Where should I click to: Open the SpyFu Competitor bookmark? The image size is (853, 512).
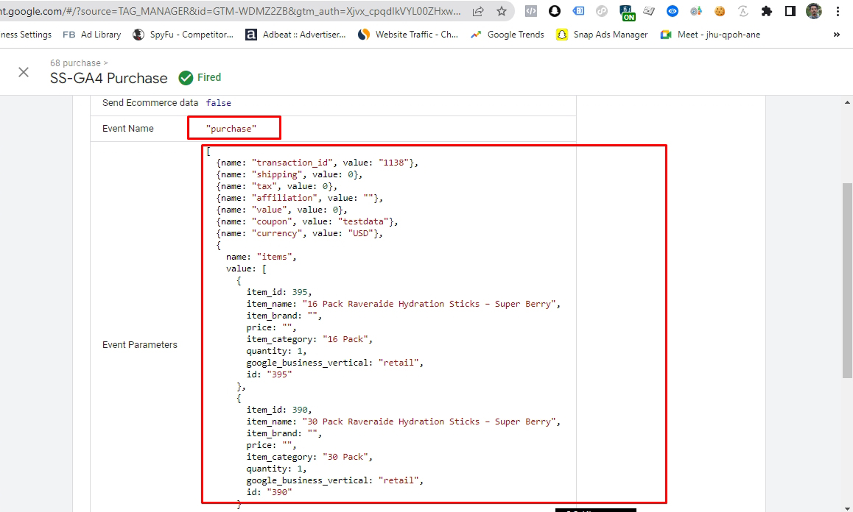pyautogui.click(x=183, y=35)
